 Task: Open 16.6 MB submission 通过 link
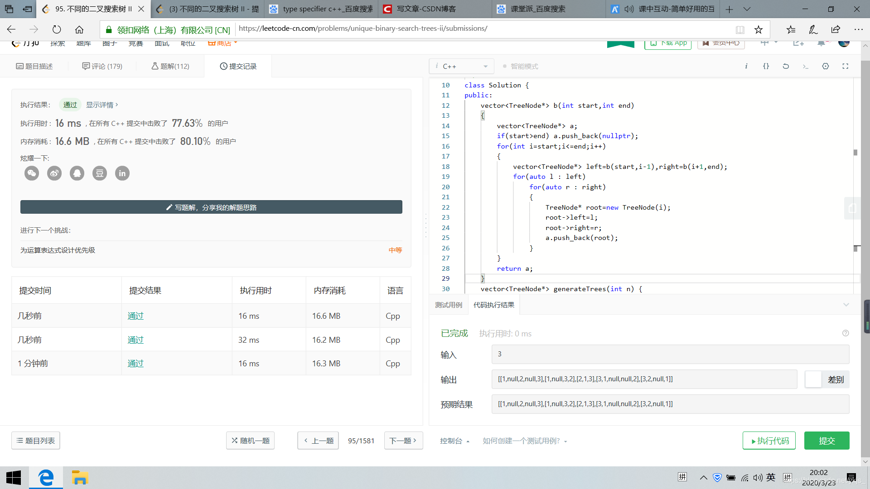[135, 316]
